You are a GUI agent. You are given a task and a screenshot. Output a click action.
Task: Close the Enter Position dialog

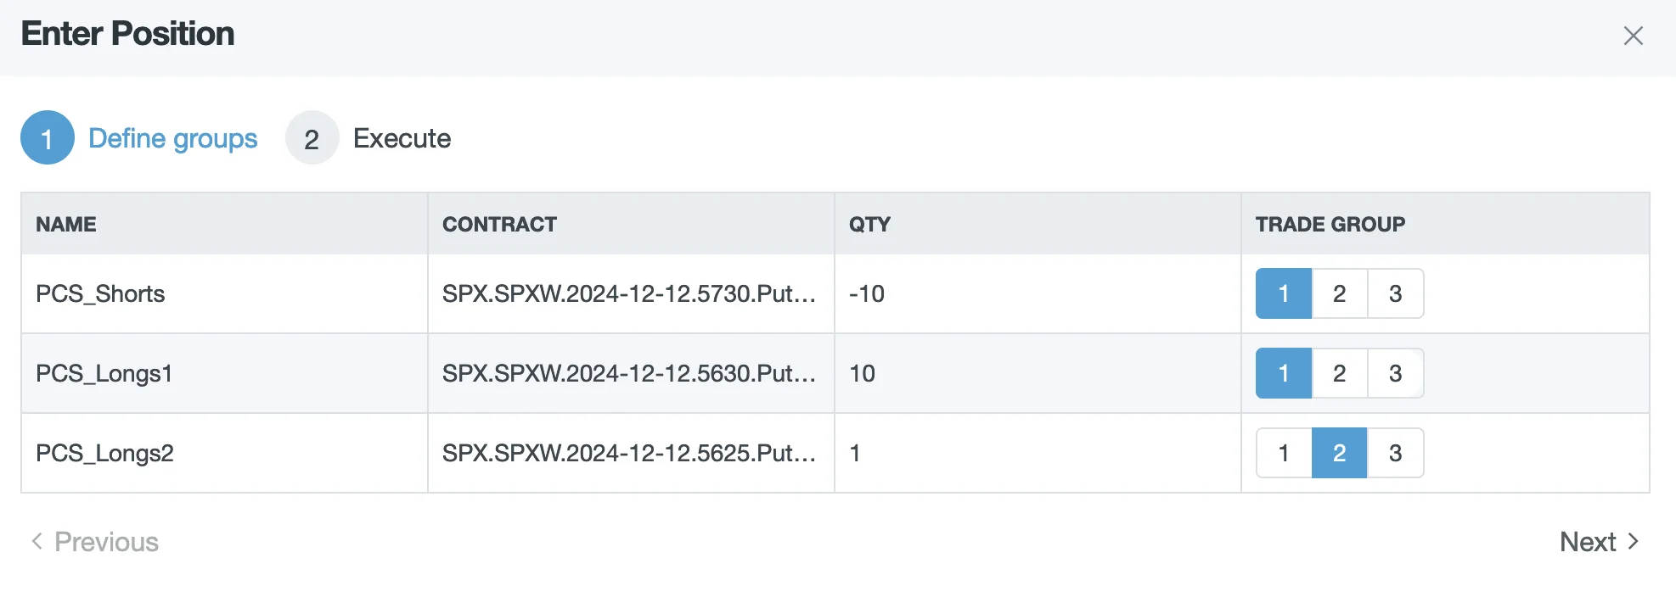pyautogui.click(x=1634, y=36)
